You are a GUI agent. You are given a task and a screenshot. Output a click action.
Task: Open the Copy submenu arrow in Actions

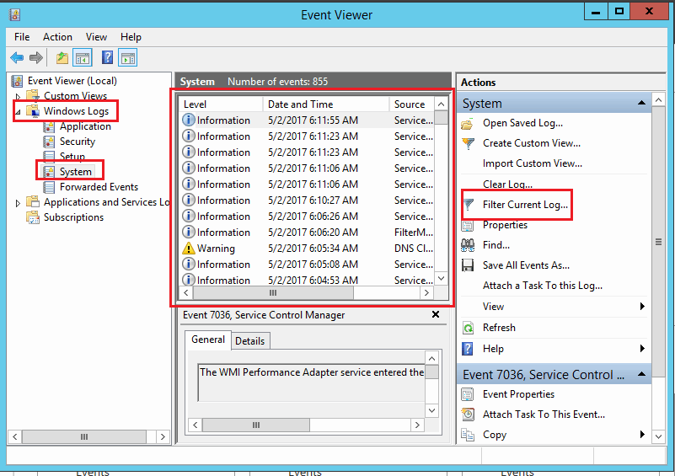coord(642,434)
